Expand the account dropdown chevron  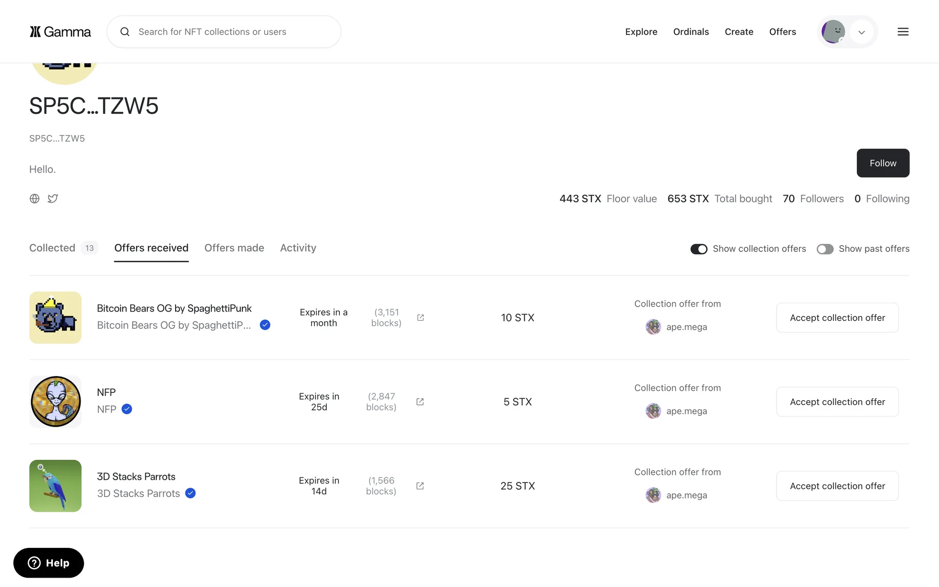click(x=861, y=32)
